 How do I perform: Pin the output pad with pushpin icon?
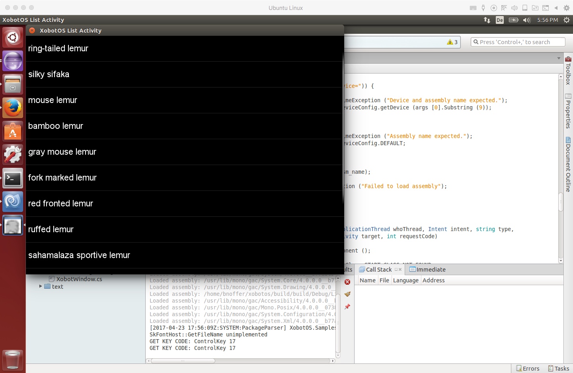347,307
